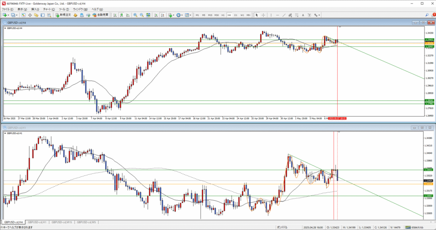This screenshot has height=230, width=436.
Task: Open profiles dropdown arrow
Action: (17, 15)
